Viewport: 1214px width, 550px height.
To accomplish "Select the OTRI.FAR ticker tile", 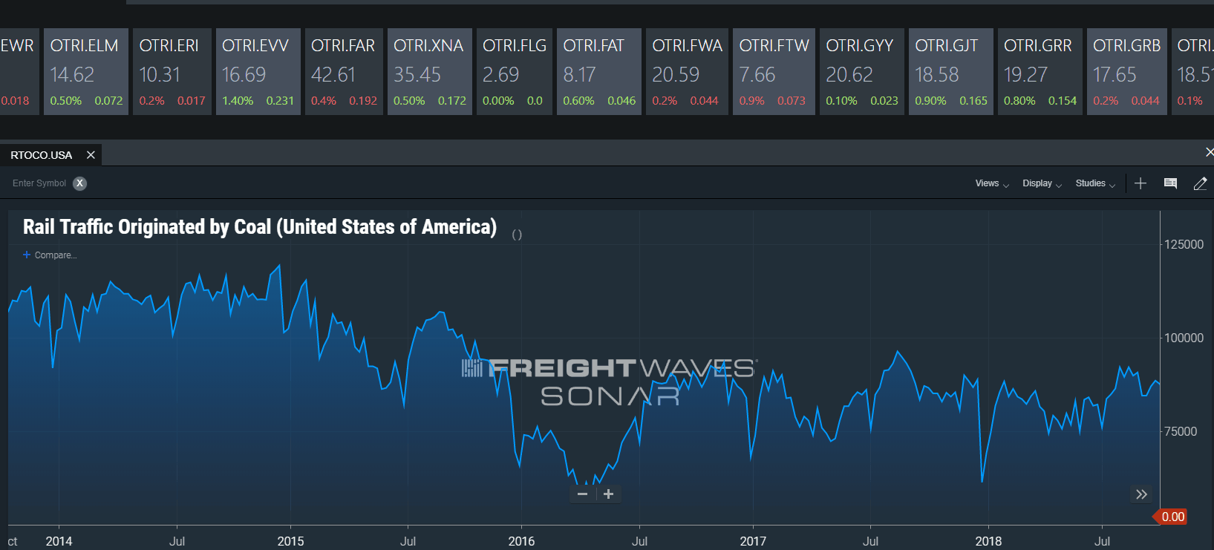I will pos(344,72).
